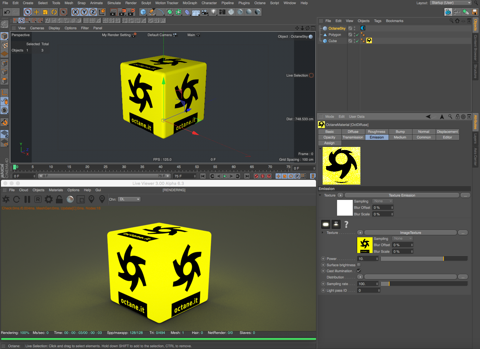Lock the Attributes panel element
This screenshot has width=480, height=349.
coord(458,117)
